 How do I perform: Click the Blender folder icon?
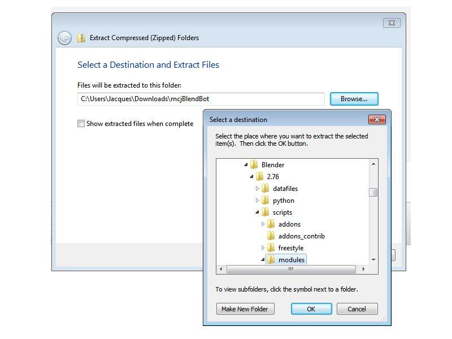pos(254,165)
